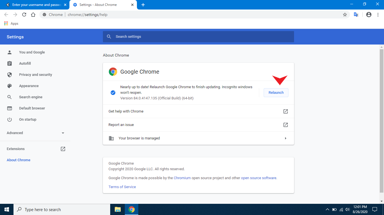Open the Apps shortcut in bookmarks bar

pos(11,24)
